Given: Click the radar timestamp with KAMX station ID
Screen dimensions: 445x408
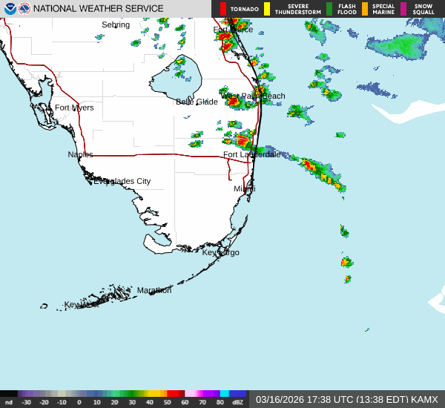Looking at the screenshot, I should click(347, 399).
